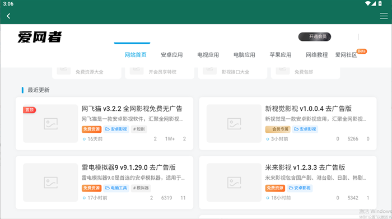Click 免费资源 tag on 米来影视 post
The height and width of the screenshot is (219, 392).
click(x=275, y=188)
